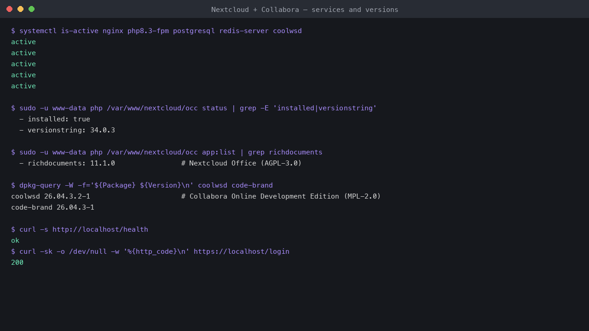Click the window title 'Nextcloud + Collabora' text
Image resolution: width=589 pixels, height=331 pixels.
point(255,10)
